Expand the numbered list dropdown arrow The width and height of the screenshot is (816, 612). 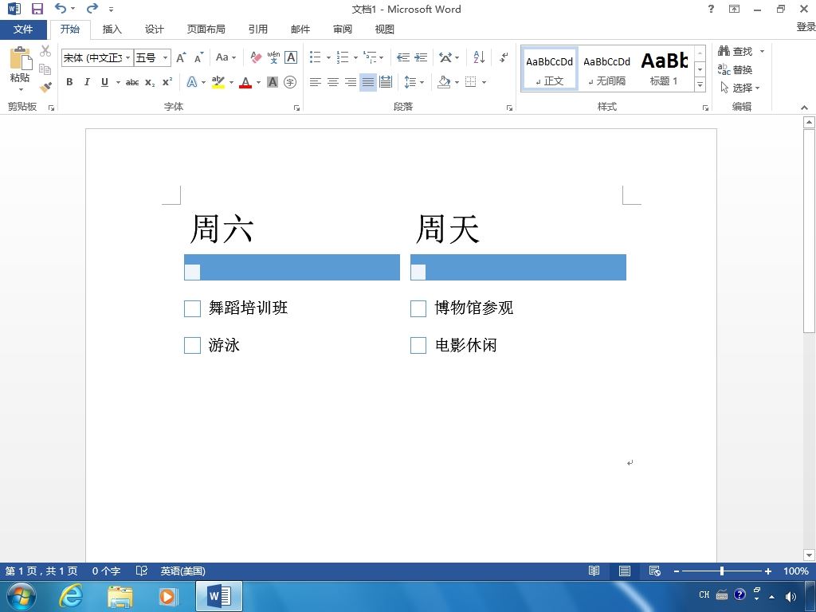point(355,57)
